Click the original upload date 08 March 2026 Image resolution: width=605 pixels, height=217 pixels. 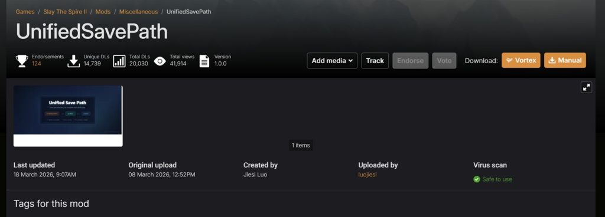click(x=162, y=175)
